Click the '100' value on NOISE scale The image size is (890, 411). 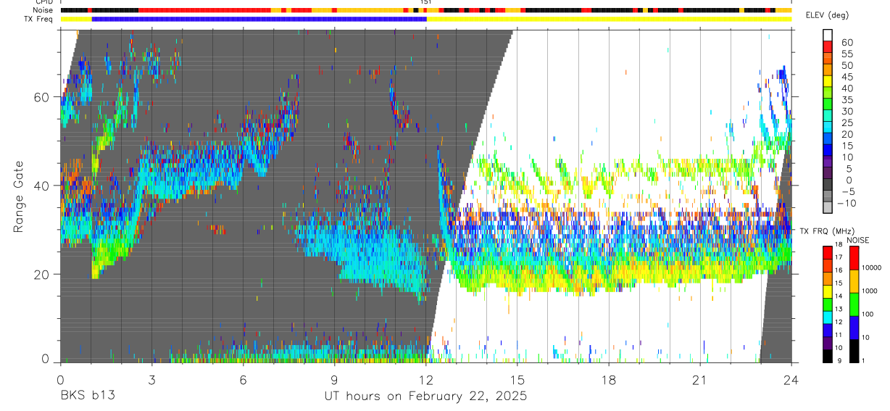coord(869,314)
